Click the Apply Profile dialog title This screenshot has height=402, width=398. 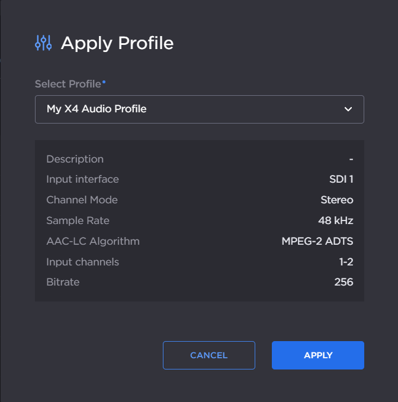pyautogui.click(x=117, y=43)
